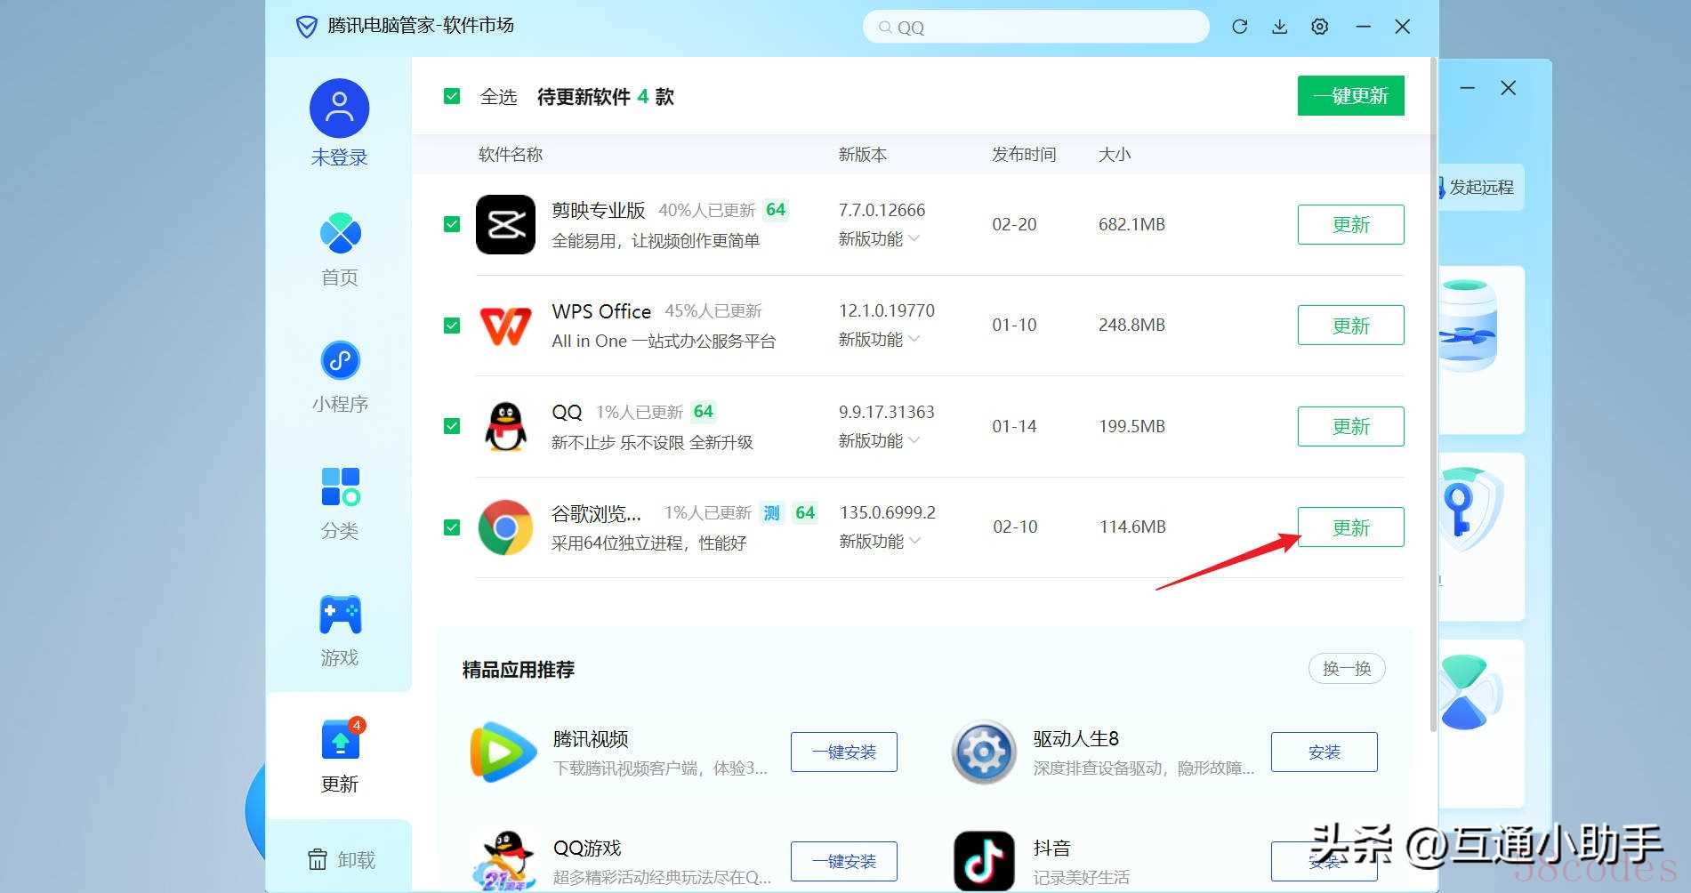Click the vertical scrollbar of software list
The width and height of the screenshot is (1691, 893).
click(1432, 396)
